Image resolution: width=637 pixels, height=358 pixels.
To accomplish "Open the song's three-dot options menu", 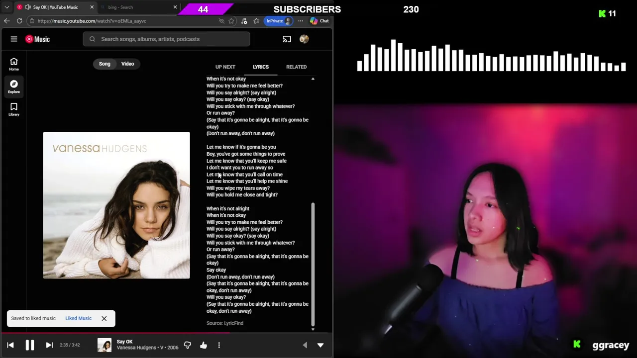I will [219, 345].
